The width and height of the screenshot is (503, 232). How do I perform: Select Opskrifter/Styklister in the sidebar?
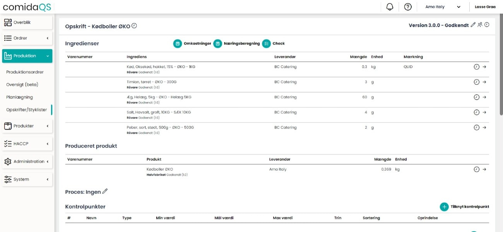pos(26,110)
